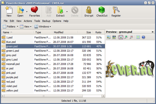
Task: Launch CheckOut green cube icon
Action: tap(102, 10)
